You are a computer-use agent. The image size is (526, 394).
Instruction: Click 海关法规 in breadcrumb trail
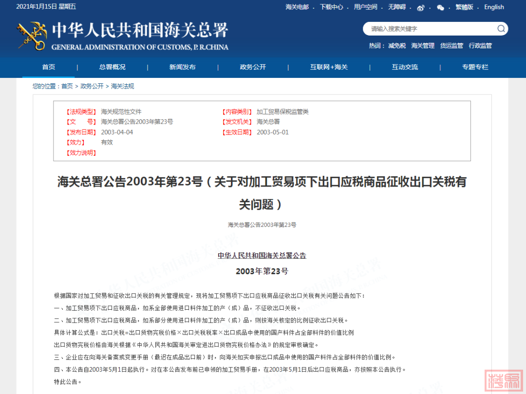click(x=122, y=86)
